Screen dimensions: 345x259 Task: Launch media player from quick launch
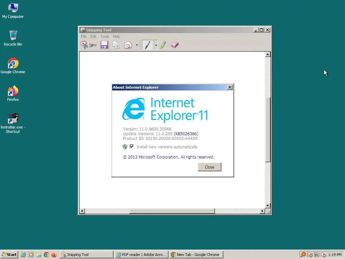click(x=31, y=255)
